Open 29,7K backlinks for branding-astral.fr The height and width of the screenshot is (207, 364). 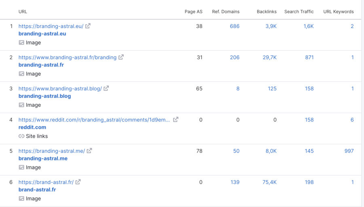269,57
